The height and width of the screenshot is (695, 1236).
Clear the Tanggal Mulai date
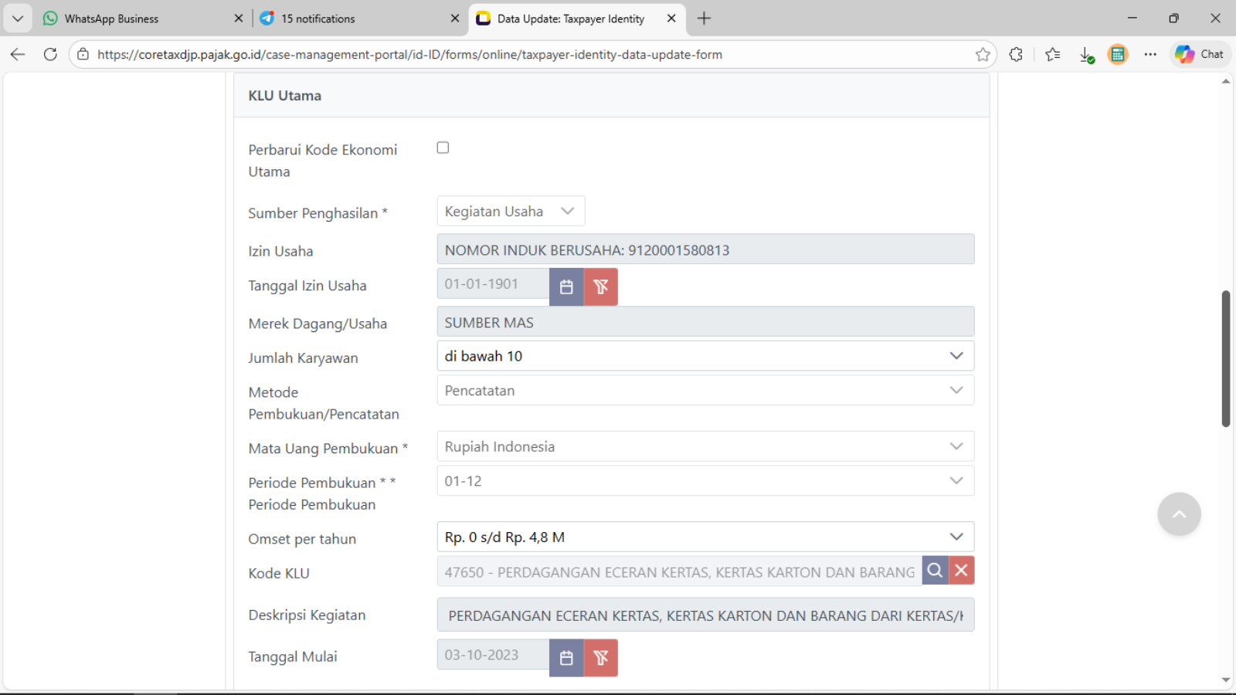(x=600, y=658)
